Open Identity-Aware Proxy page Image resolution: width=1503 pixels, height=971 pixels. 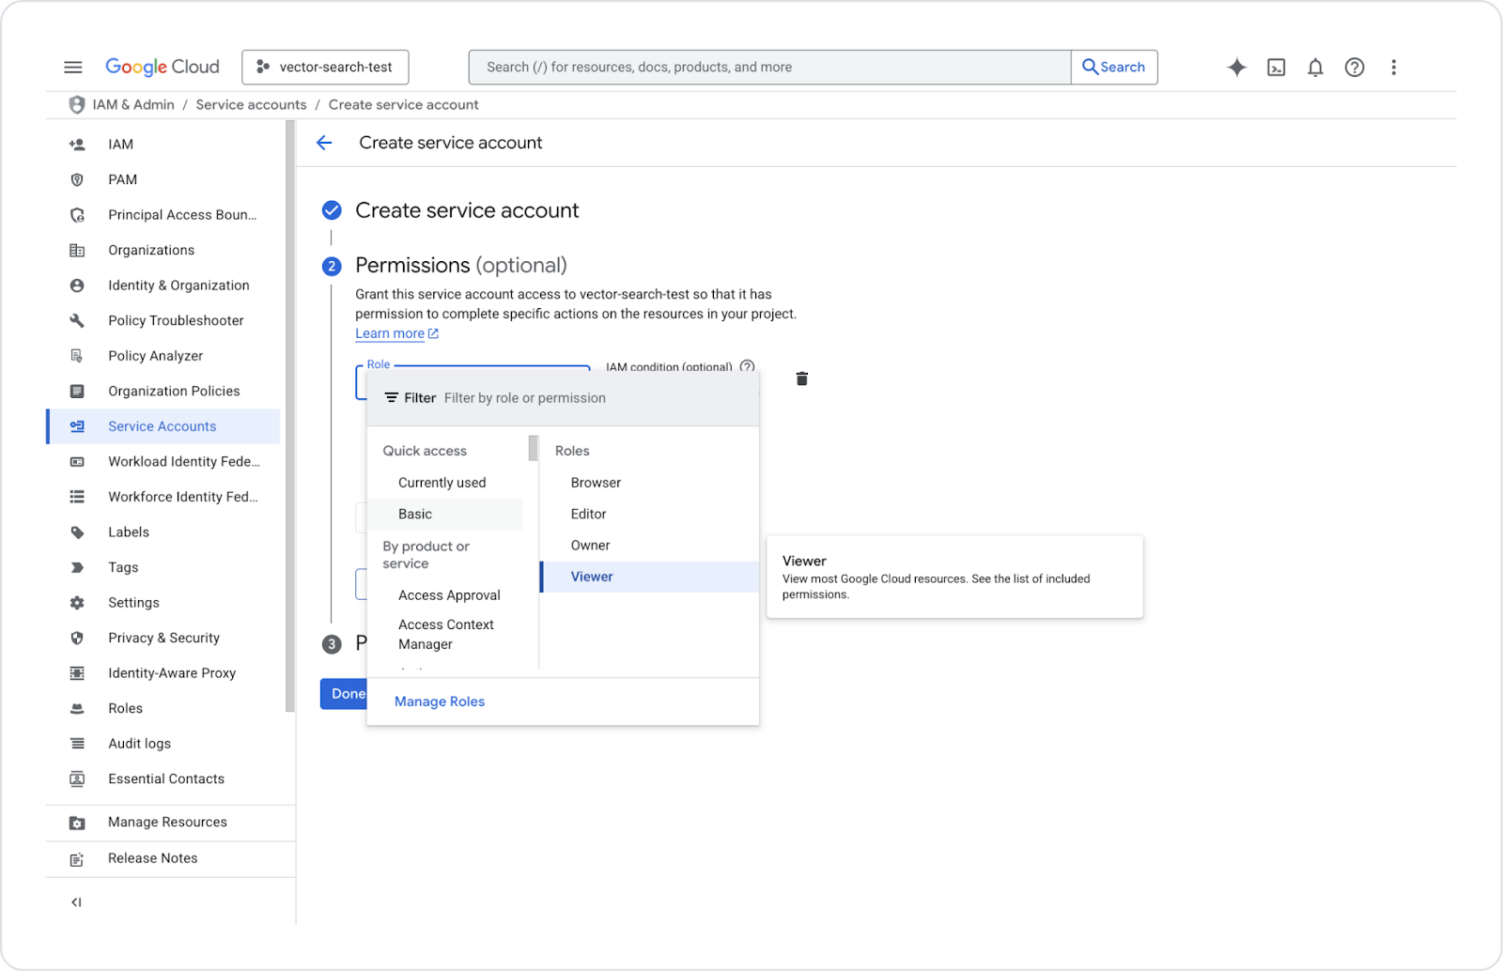coord(172,673)
